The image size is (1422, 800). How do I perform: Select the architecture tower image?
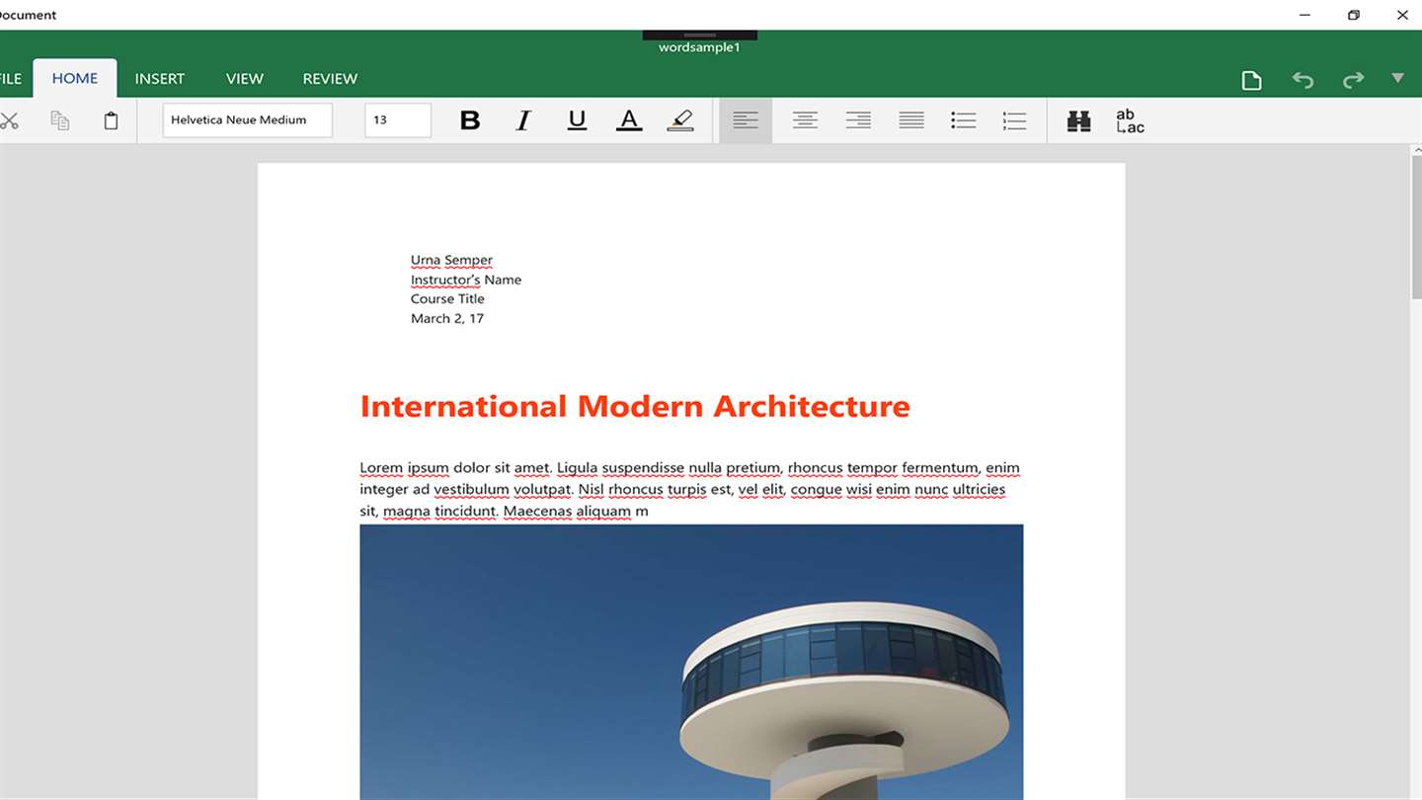pos(691,662)
